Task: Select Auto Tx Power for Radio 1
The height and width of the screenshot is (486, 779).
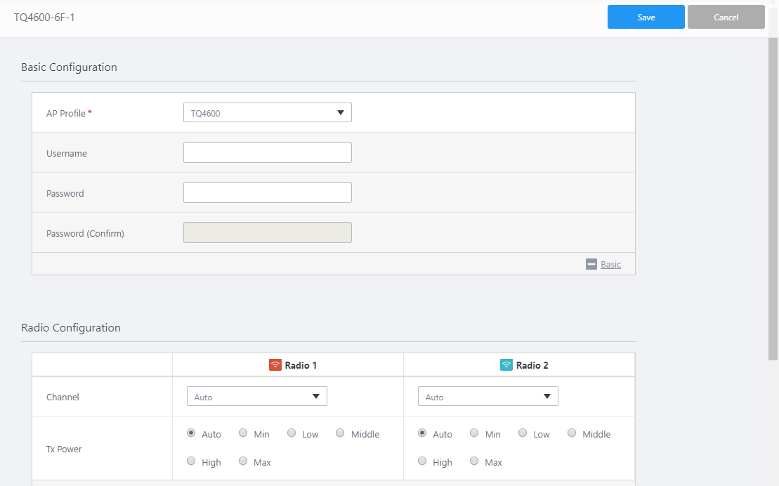Action: click(x=191, y=433)
